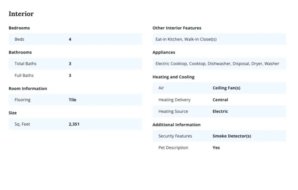This screenshot has height=190, width=298.
Task: Click the Electric Cooktop appliances list
Action: tap(217, 64)
